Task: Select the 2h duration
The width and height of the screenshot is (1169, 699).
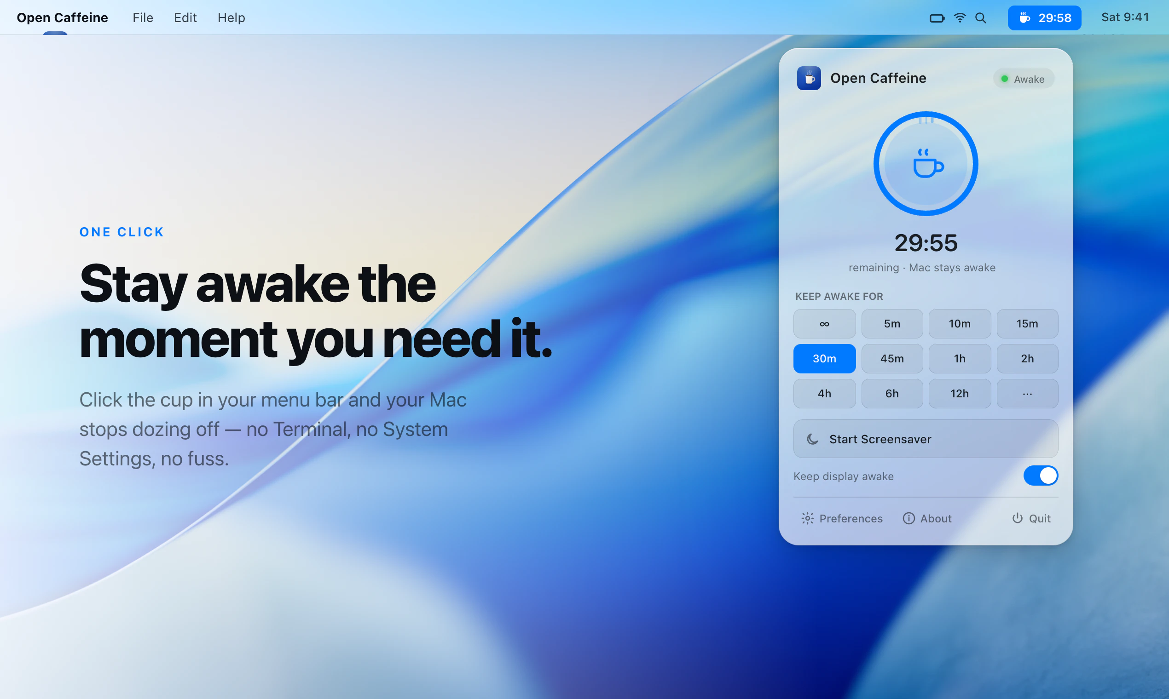Action: coord(1028,358)
